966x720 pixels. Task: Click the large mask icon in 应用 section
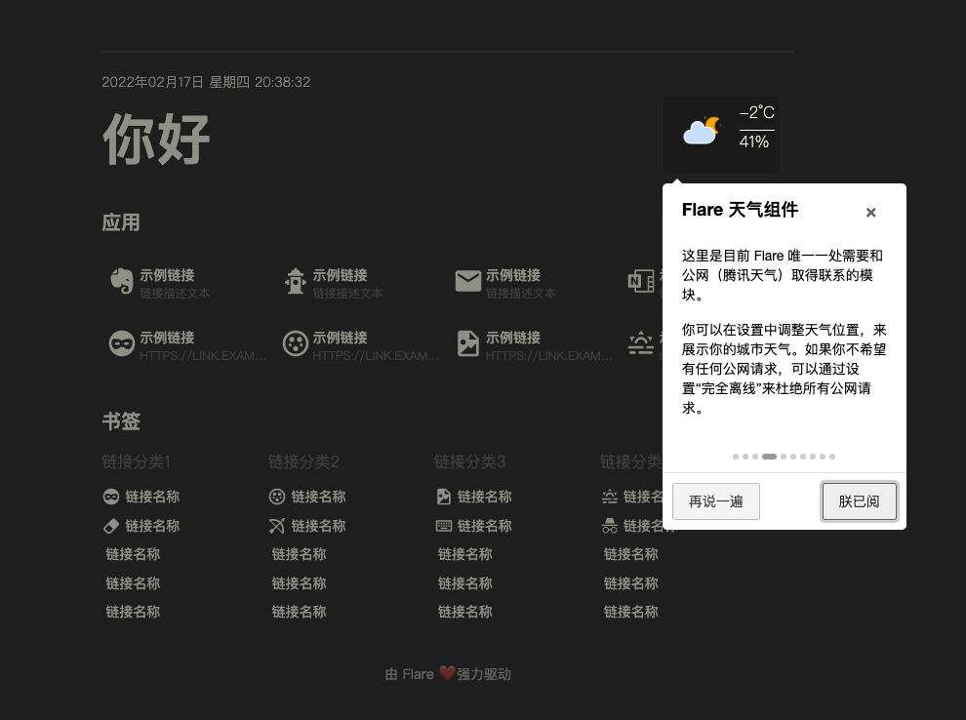pos(121,343)
